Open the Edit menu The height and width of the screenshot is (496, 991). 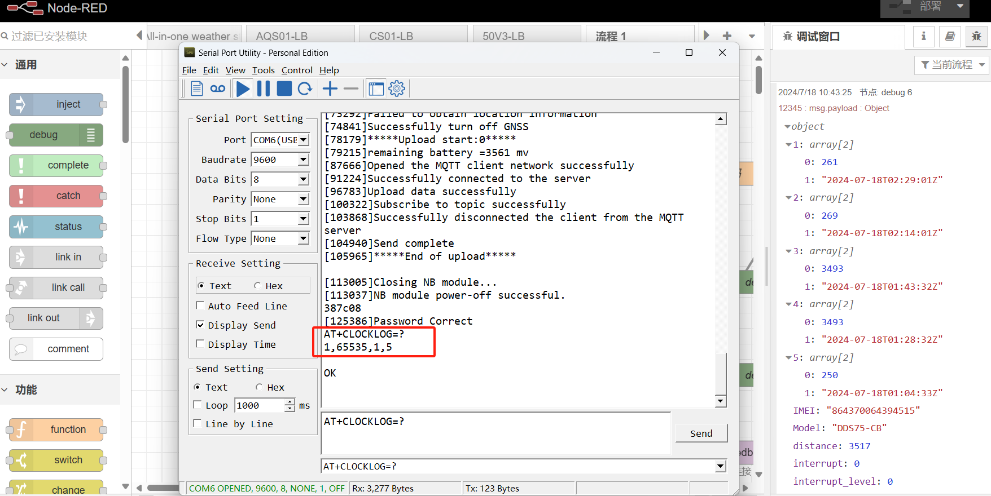tap(211, 70)
